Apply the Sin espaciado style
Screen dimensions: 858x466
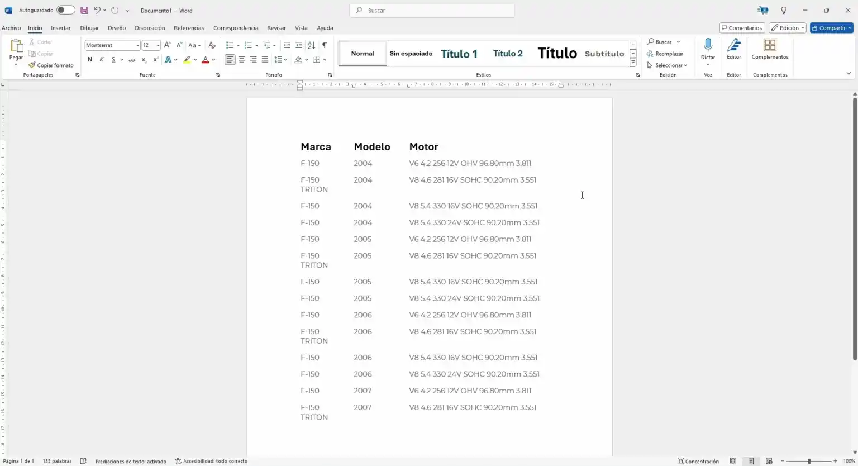411,54
